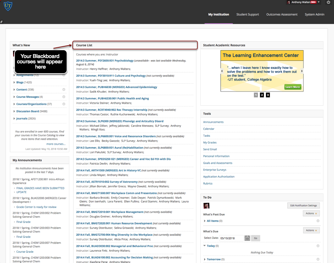Open PSY2600:931 Psychobiology course
The width and height of the screenshot is (334, 263).
tap(105, 61)
